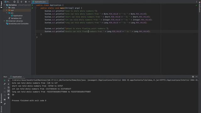The width and height of the screenshot is (201, 113).
Task: Select the out folder row
Action: pos(17,10)
